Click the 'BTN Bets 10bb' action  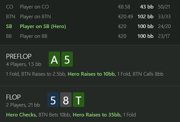(55, 115)
